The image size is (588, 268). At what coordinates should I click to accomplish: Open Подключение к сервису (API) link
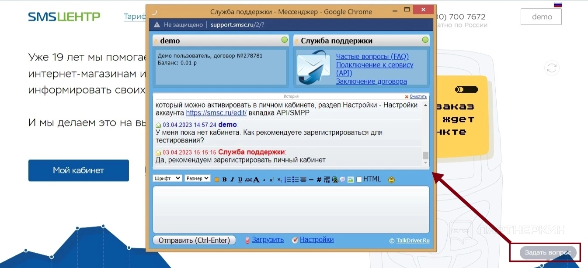pos(375,69)
